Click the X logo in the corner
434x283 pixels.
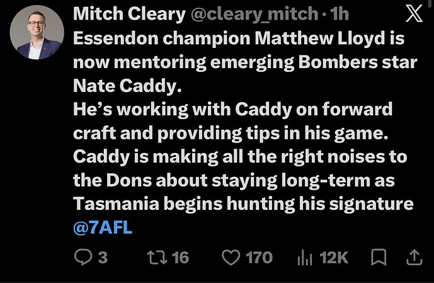414,14
